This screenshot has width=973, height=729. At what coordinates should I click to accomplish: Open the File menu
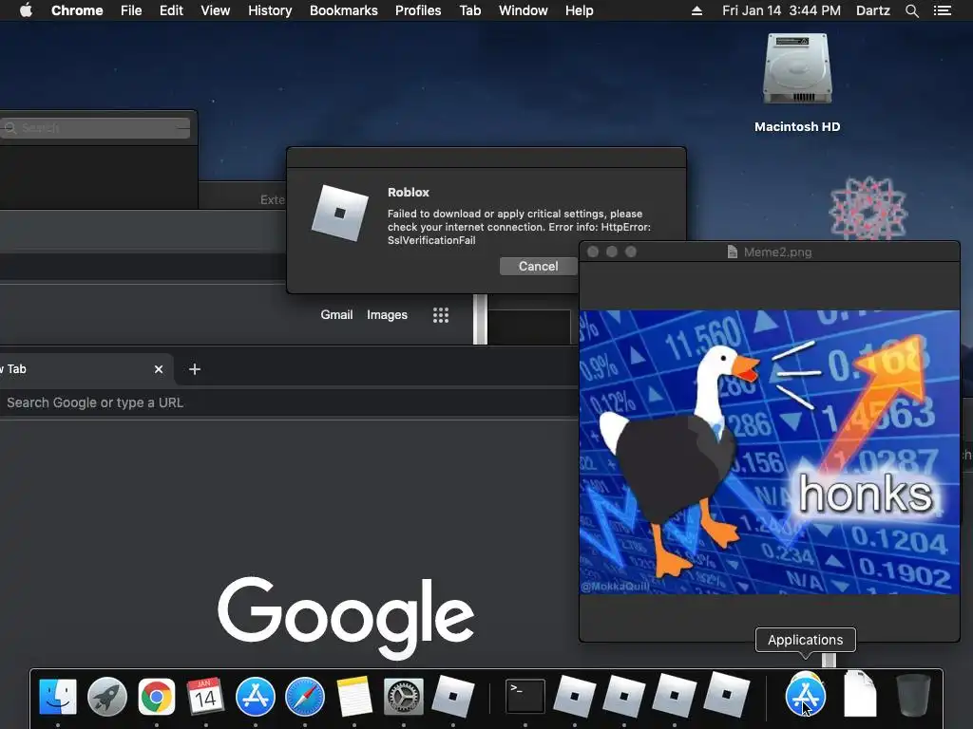131,10
